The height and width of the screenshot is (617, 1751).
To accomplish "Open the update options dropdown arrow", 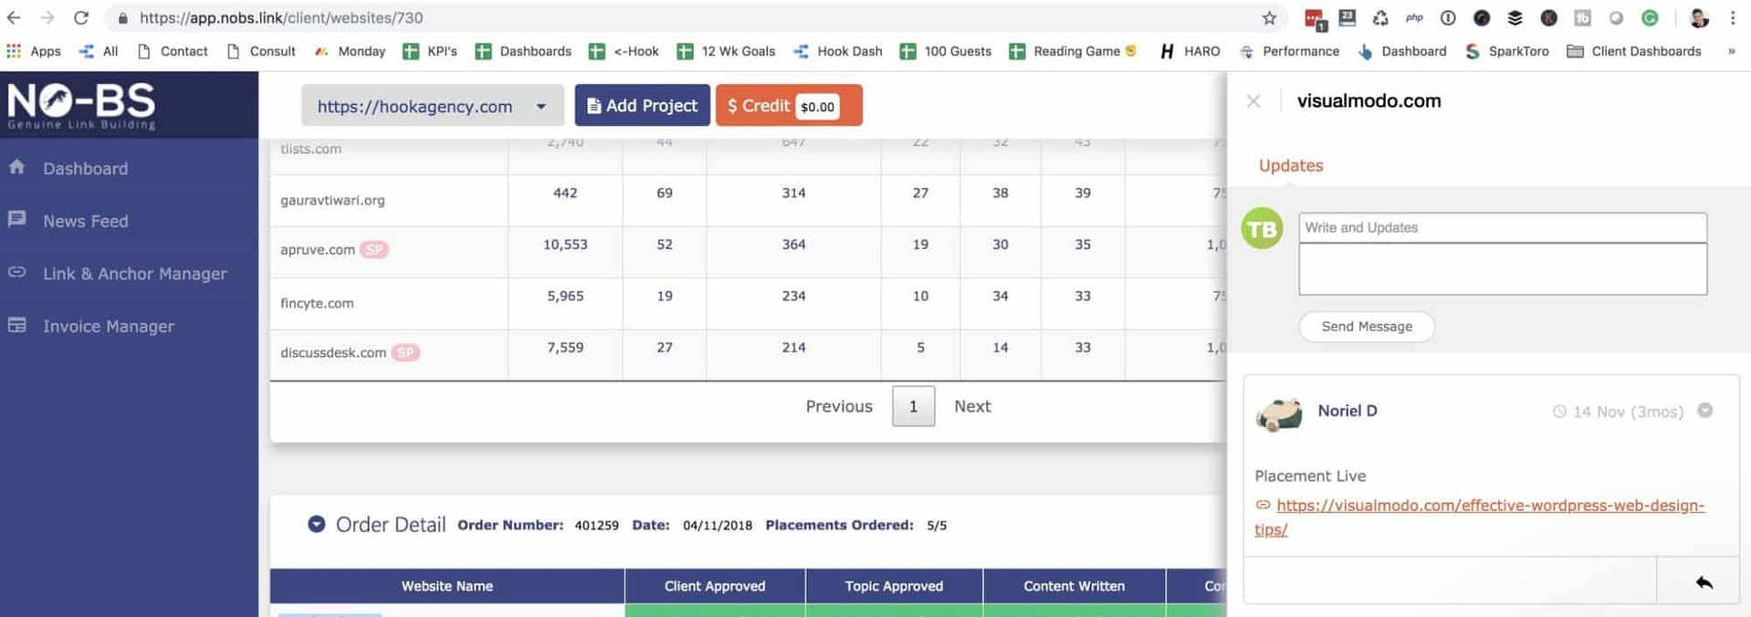I will pyautogui.click(x=1704, y=411).
